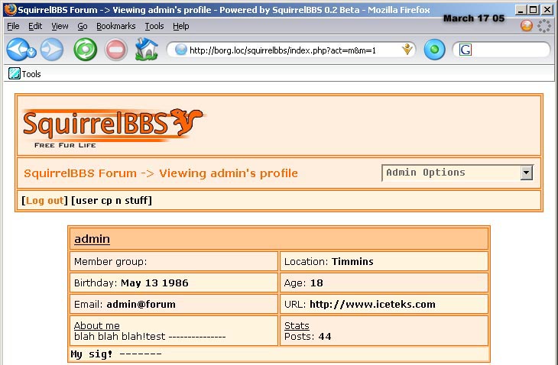Click the Firefox logo in title bar
This screenshot has height=365, width=558.
tap(10, 9)
